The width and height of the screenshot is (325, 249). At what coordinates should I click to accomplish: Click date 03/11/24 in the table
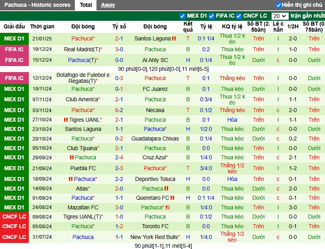42,110
